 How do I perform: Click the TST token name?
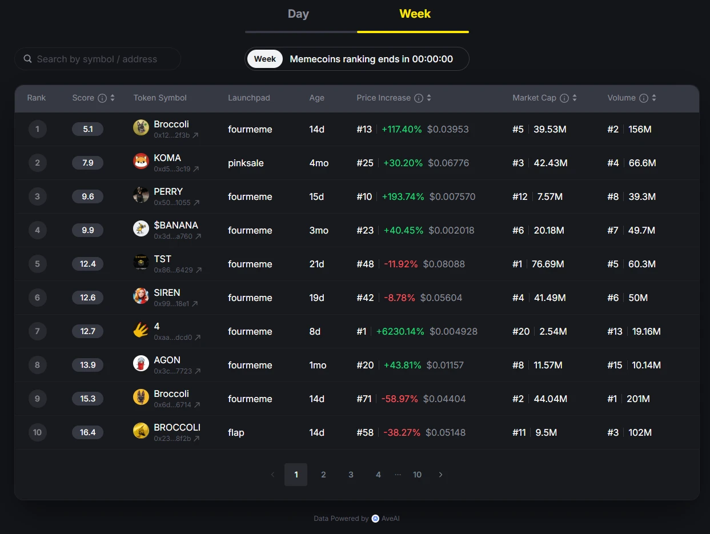coord(162,259)
